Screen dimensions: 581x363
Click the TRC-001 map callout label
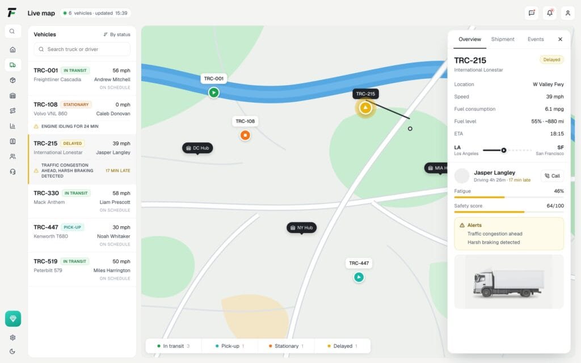[x=214, y=78]
